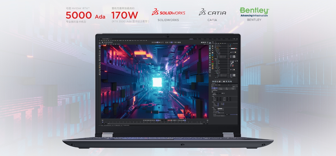Open the Script layout tab
The height and width of the screenshot is (156, 336).
217,39
